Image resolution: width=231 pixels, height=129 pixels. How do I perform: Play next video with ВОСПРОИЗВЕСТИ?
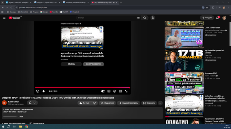click(x=93, y=64)
